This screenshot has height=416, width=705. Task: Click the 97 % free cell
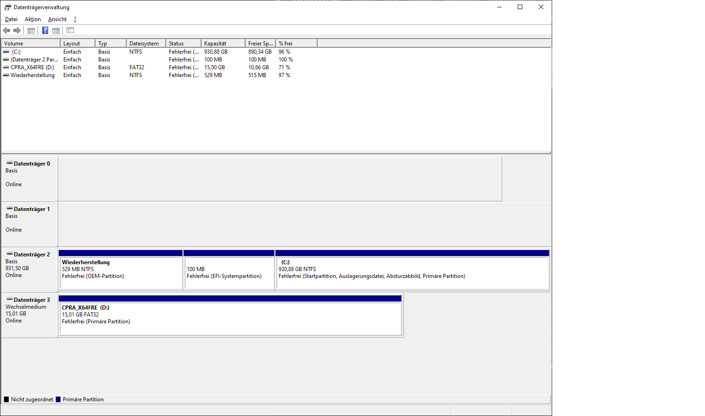pyautogui.click(x=284, y=75)
